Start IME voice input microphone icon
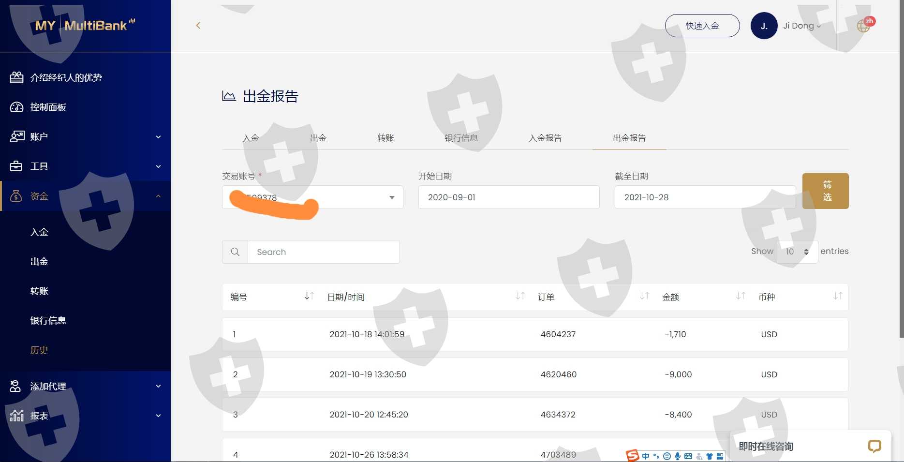This screenshot has width=904, height=462. tap(678, 456)
